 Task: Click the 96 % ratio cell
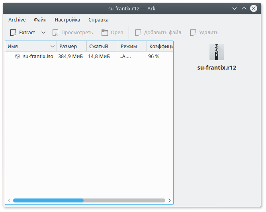[154, 56]
